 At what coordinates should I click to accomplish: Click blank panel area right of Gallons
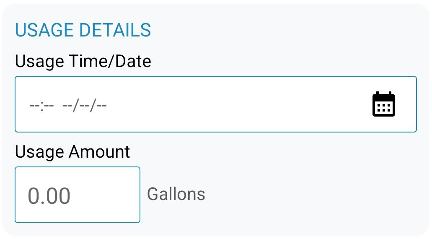coord(314,195)
